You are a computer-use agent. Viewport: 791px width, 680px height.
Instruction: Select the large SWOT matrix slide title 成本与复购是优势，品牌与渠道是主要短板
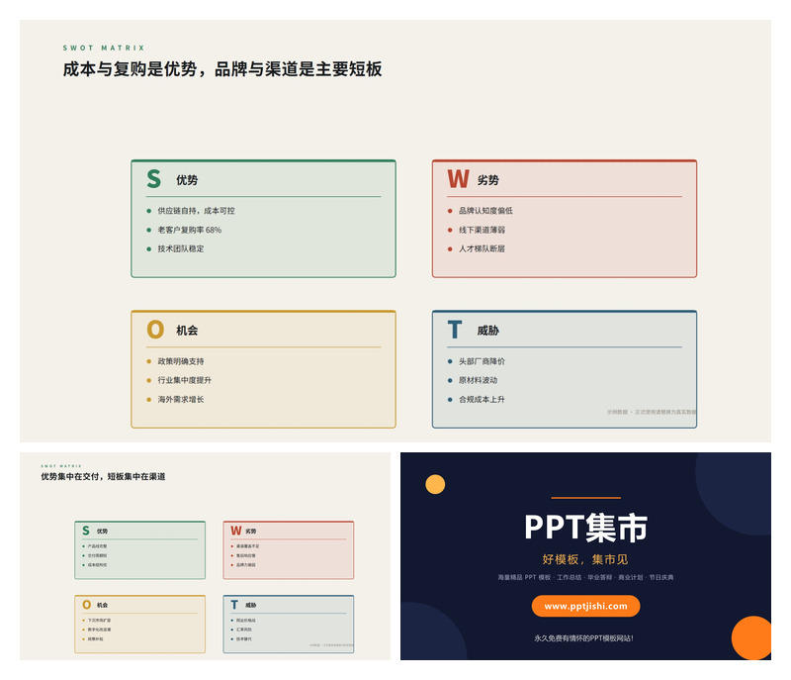pos(222,69)
